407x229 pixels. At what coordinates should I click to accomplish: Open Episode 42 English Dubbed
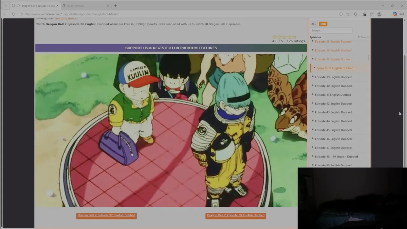click(333, 104)
